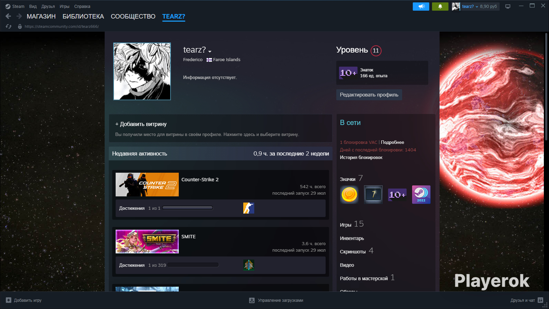Image resolution: width=549 pixels, height=309 pixels.
Task: Click the page vertical scrollbar
Action: coord(546,87)
